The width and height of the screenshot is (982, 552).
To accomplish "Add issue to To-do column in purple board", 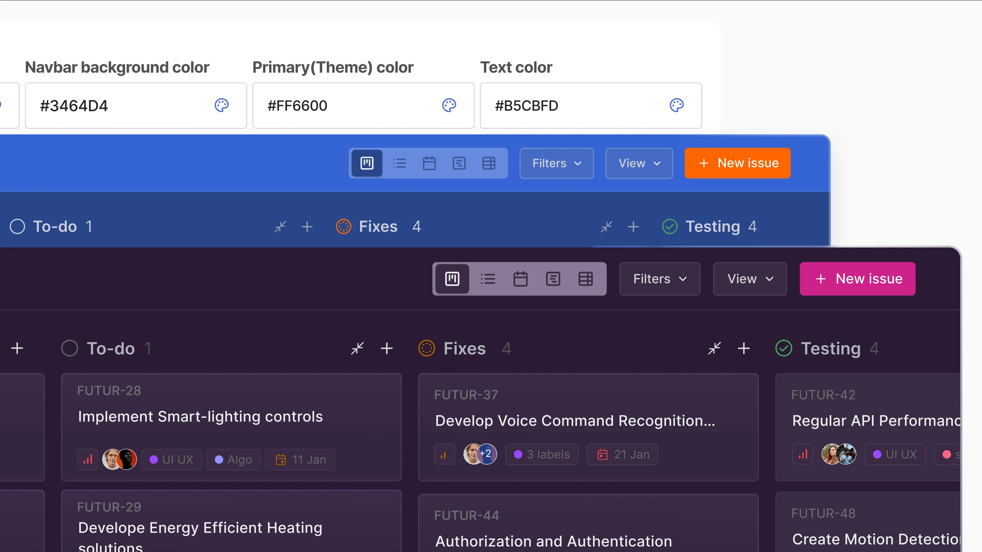I will 387,348.
